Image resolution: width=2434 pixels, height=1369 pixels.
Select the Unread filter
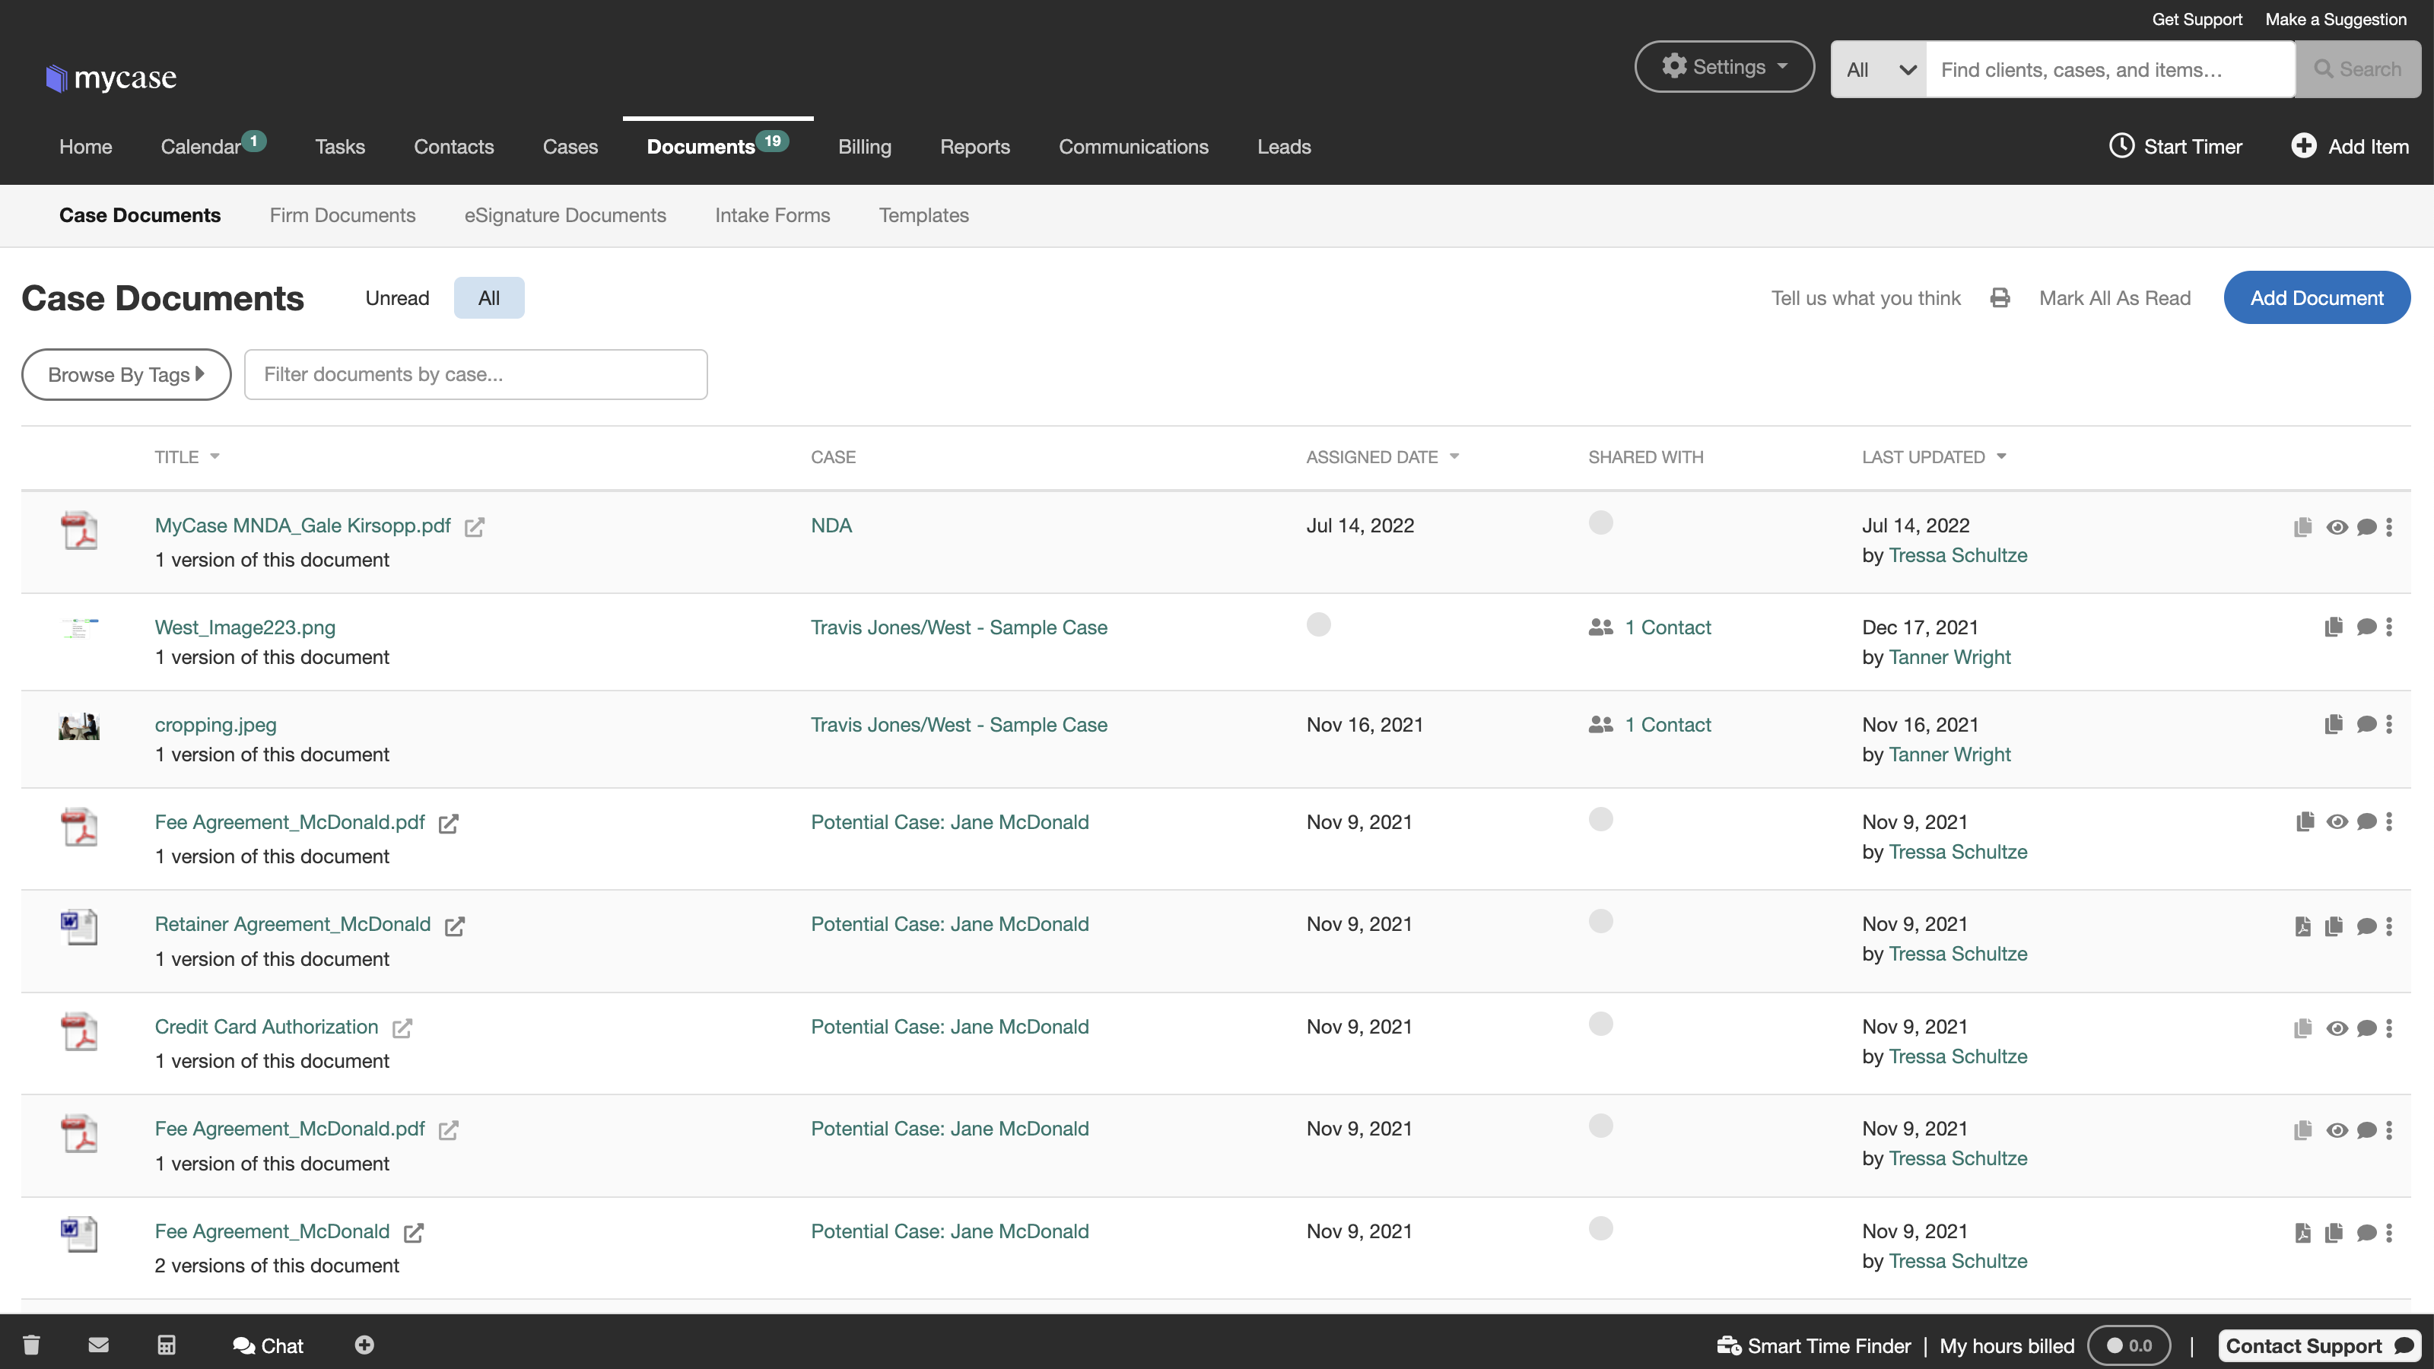pos(397,299)
